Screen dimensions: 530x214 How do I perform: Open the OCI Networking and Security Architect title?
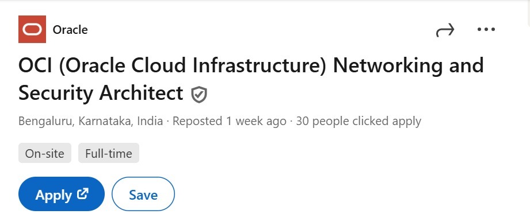coord(251,79)
